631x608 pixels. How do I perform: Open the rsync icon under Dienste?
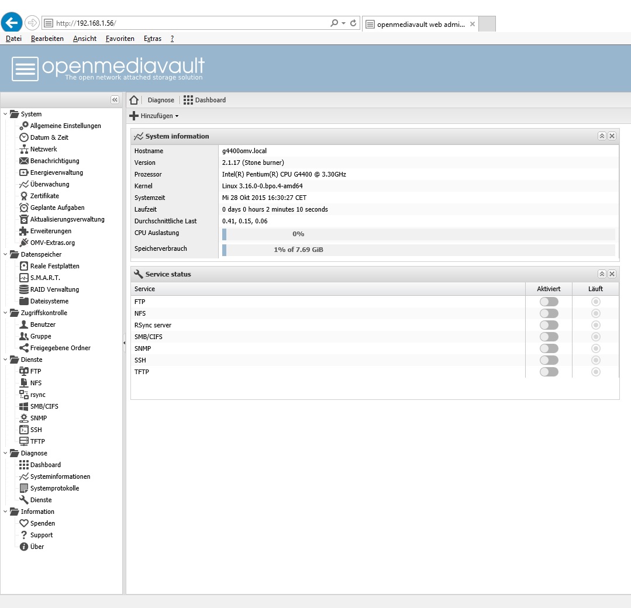24,395
